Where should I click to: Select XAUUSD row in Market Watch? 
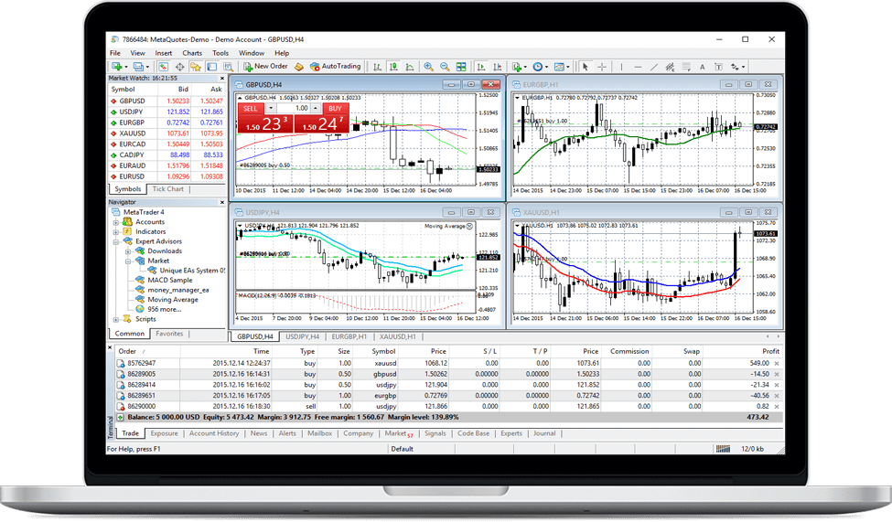167,133
